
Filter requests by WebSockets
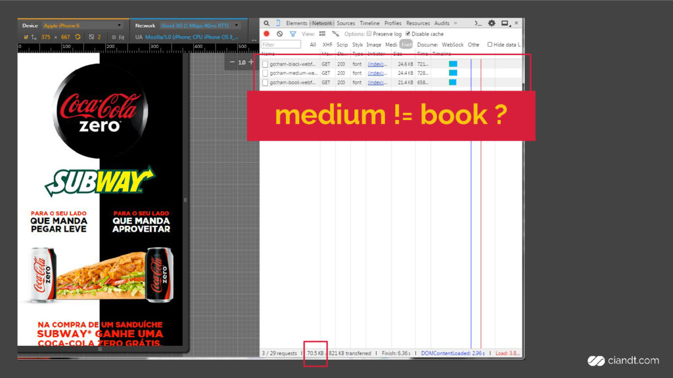(x=452, y=45)
